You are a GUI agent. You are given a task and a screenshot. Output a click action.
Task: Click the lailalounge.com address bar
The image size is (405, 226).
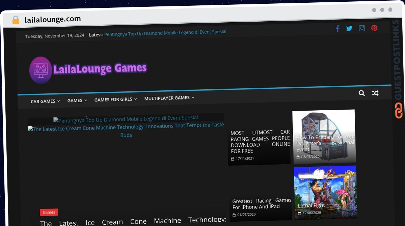(53, 20)
